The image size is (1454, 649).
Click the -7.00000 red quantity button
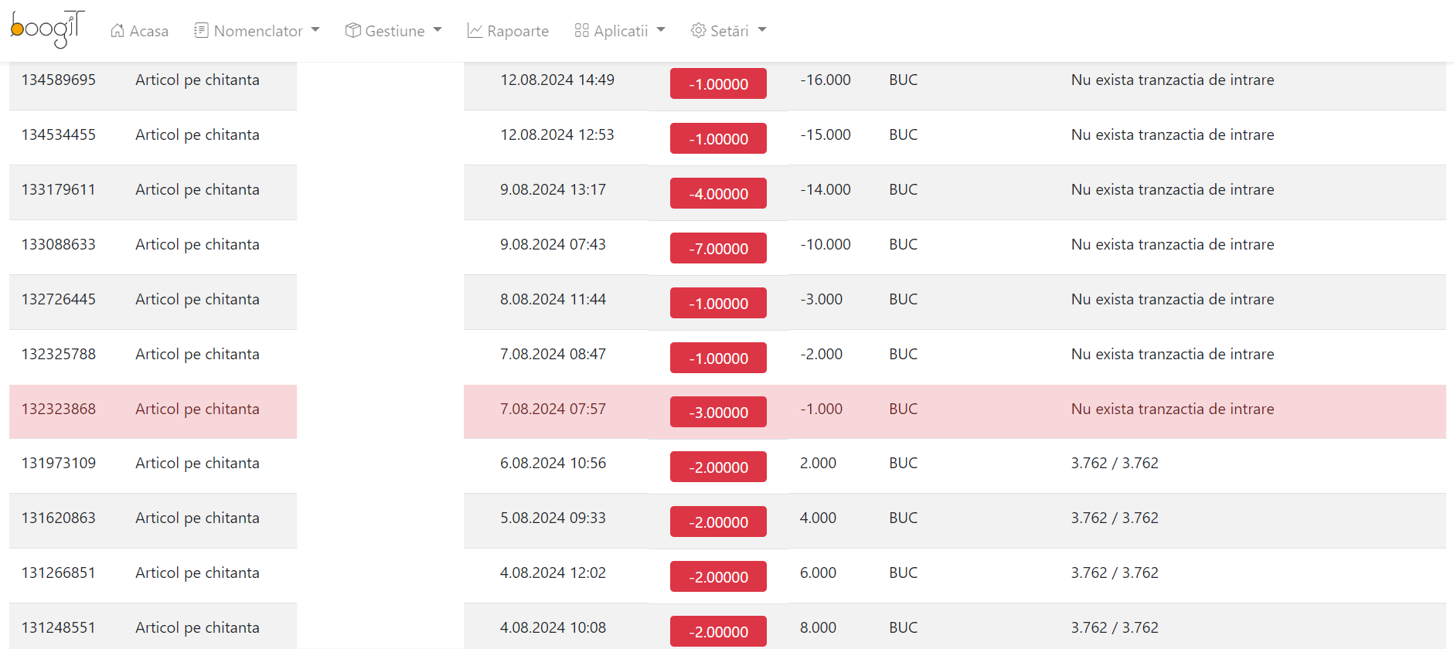point(718,248)
